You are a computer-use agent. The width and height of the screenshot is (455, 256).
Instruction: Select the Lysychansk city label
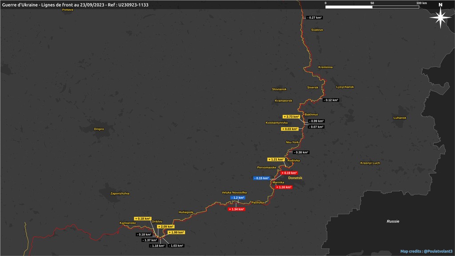tap(345, 87)
